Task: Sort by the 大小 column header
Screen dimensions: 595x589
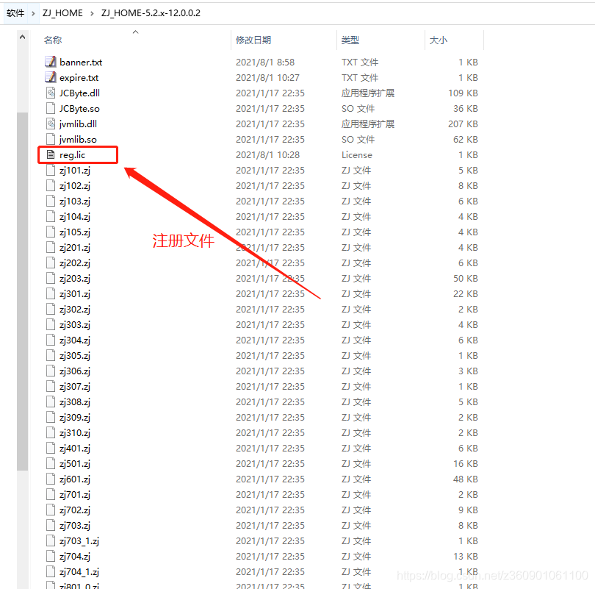Action: 439,40
